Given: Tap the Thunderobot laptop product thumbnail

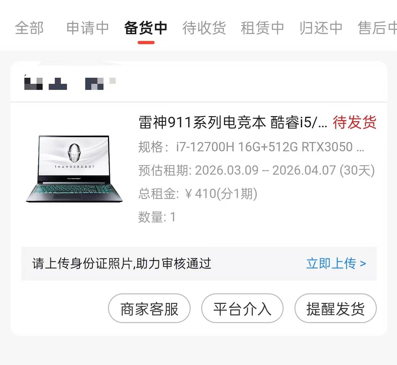Looking at the screenshot, I should pyautogui.click(x=74, y=169).
